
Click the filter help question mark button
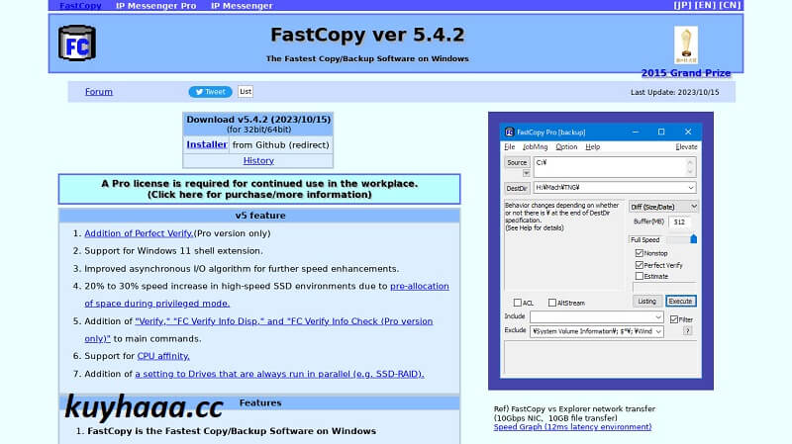pos(687,331)
